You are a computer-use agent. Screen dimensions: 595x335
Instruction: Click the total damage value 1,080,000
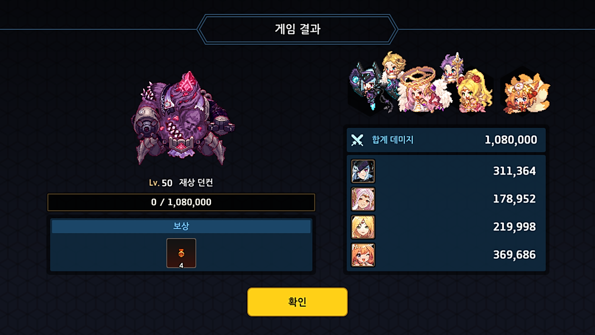coord(511,140)
